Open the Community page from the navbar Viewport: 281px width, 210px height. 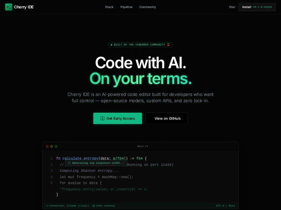148,7
